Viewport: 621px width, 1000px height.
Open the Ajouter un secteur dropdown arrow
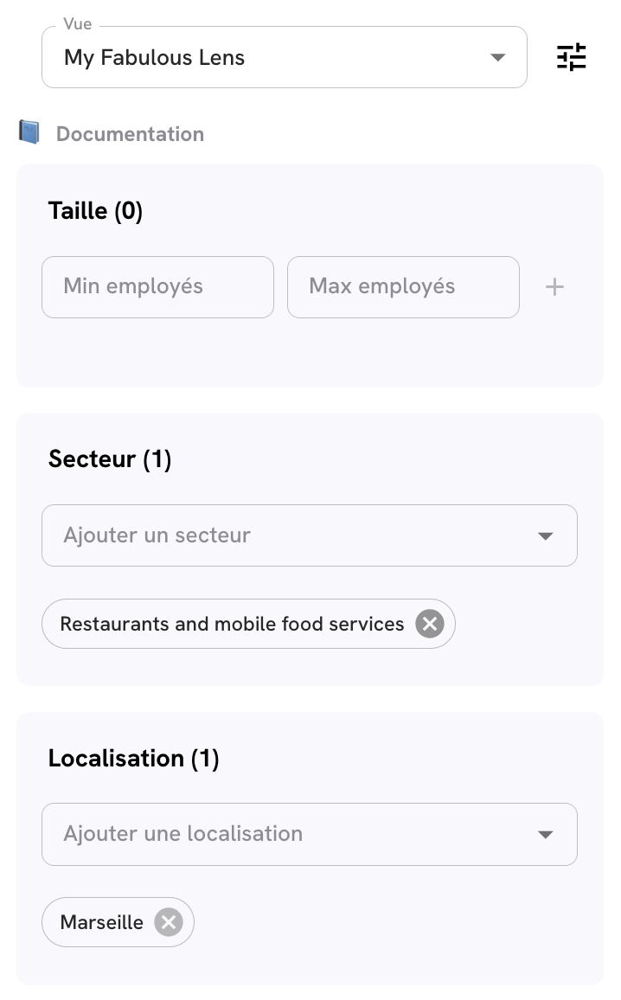tap(545, 536)
